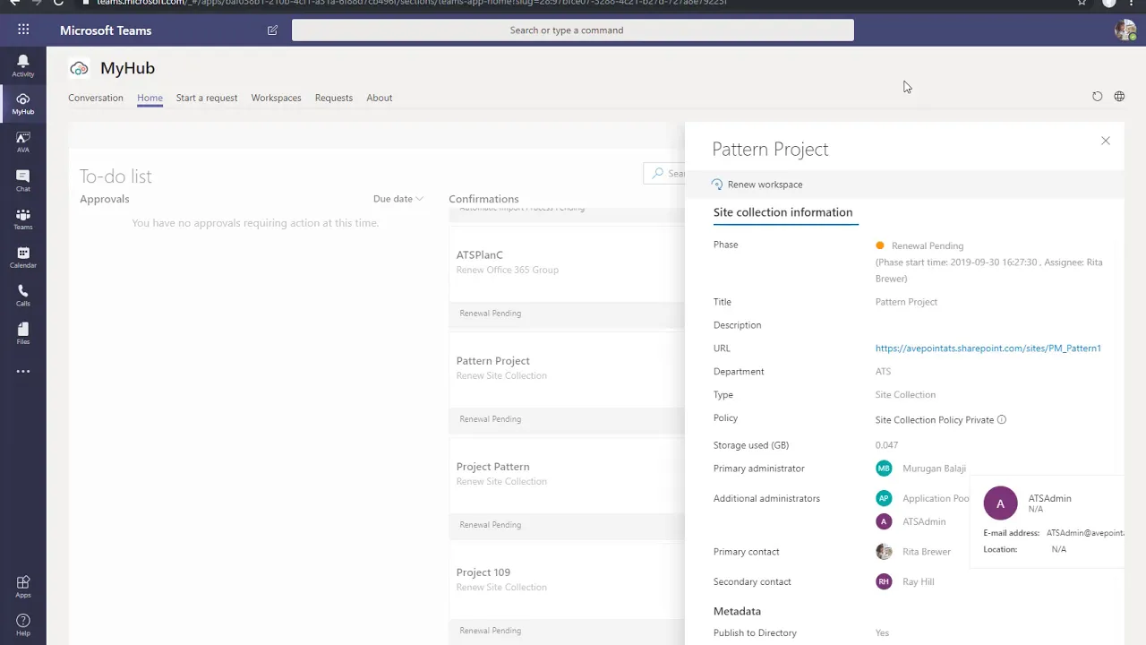
Task: Click the ATSAdmin e-mail address in card
Action: coord(1085,533)
